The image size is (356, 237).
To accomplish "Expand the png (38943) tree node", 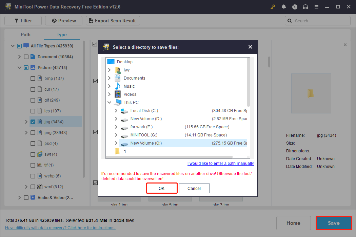I will [26, 132].
